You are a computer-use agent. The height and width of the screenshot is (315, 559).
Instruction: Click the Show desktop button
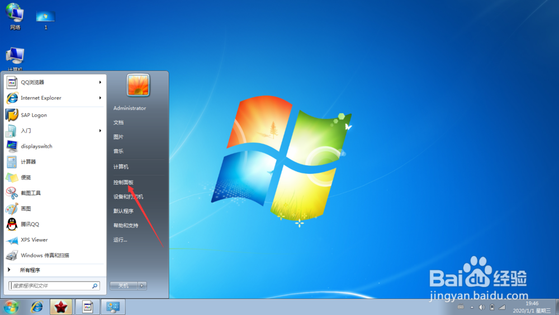coord(557,307)
